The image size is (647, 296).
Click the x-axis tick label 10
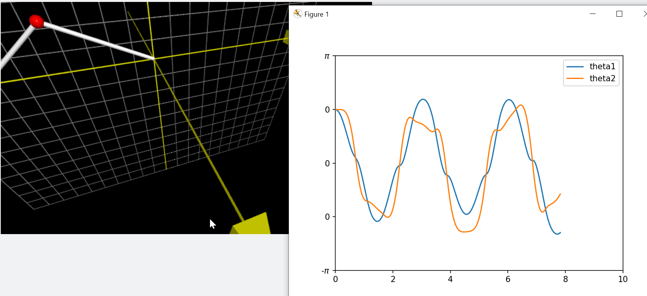[x=623, y=279]
